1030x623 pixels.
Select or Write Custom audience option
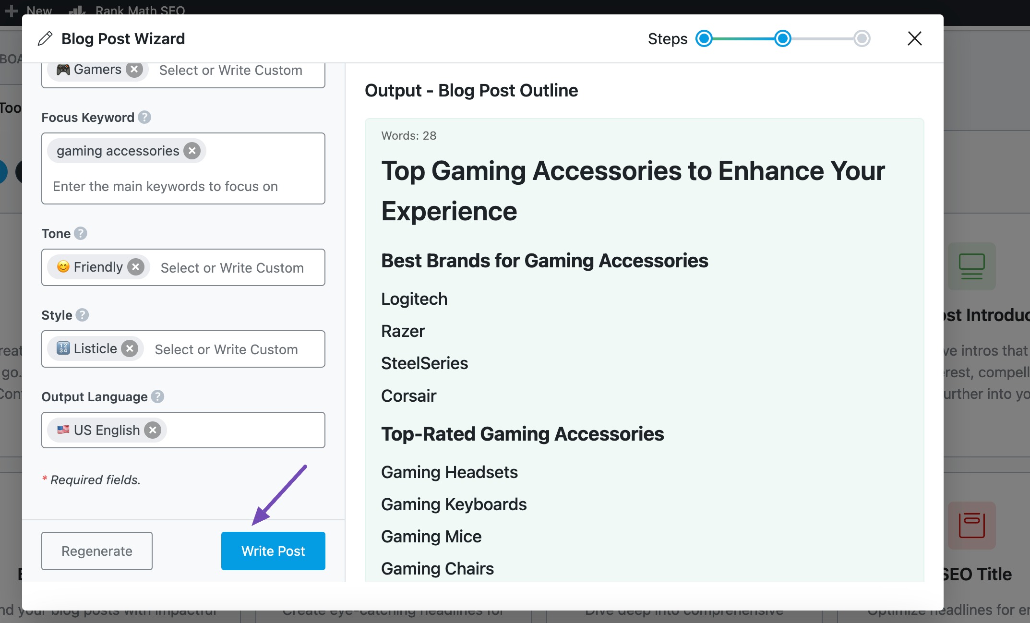click(x=230, y=70)
